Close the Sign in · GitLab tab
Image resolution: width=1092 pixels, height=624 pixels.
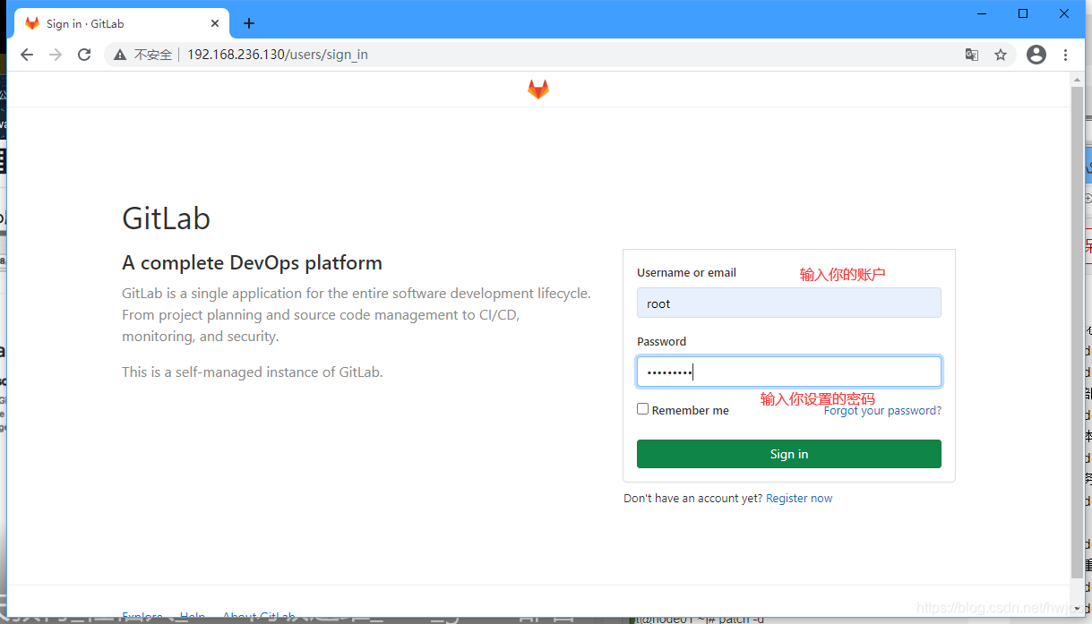click(215, 23)
